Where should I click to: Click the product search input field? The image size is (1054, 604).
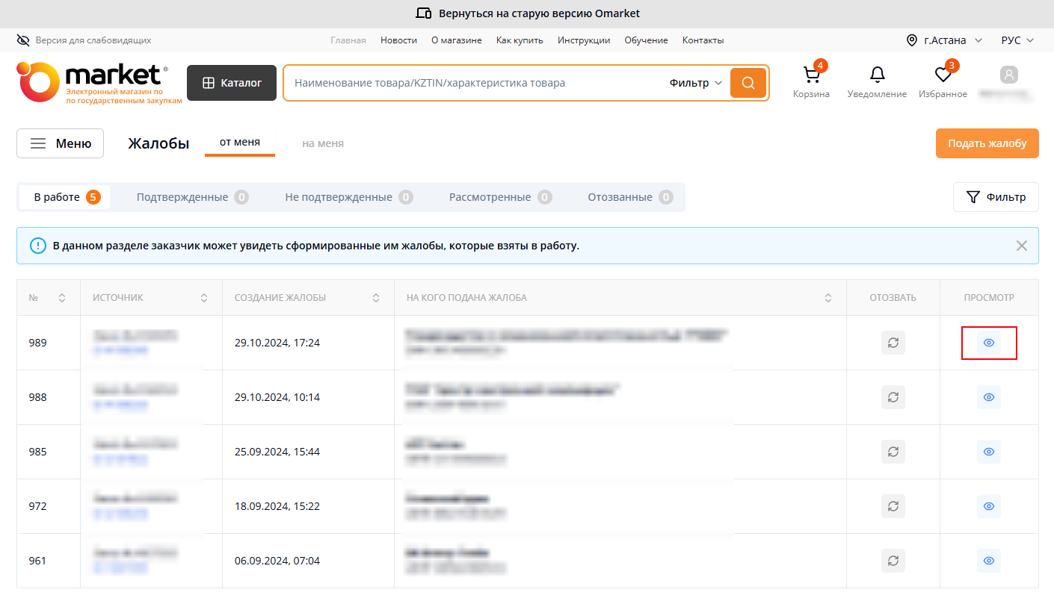coord(471,83)
